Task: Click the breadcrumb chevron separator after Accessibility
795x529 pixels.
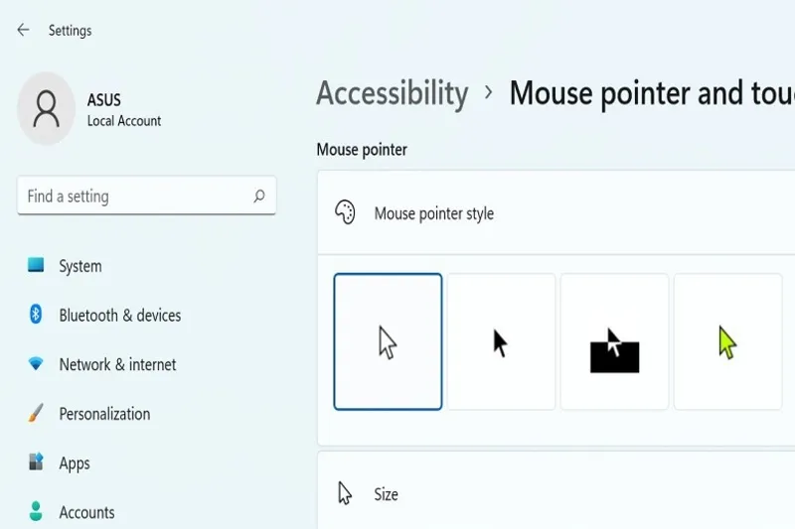Action: (488, 92)
